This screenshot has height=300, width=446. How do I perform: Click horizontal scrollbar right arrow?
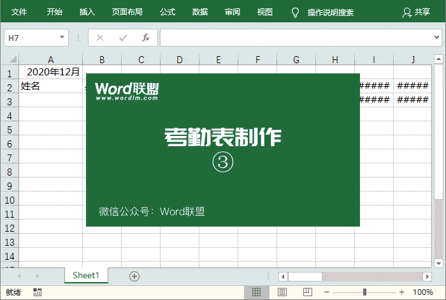(x=427, y=276)
